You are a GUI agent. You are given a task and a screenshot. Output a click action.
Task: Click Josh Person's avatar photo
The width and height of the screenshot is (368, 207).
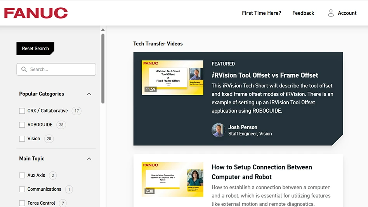[x=218, y=130]
